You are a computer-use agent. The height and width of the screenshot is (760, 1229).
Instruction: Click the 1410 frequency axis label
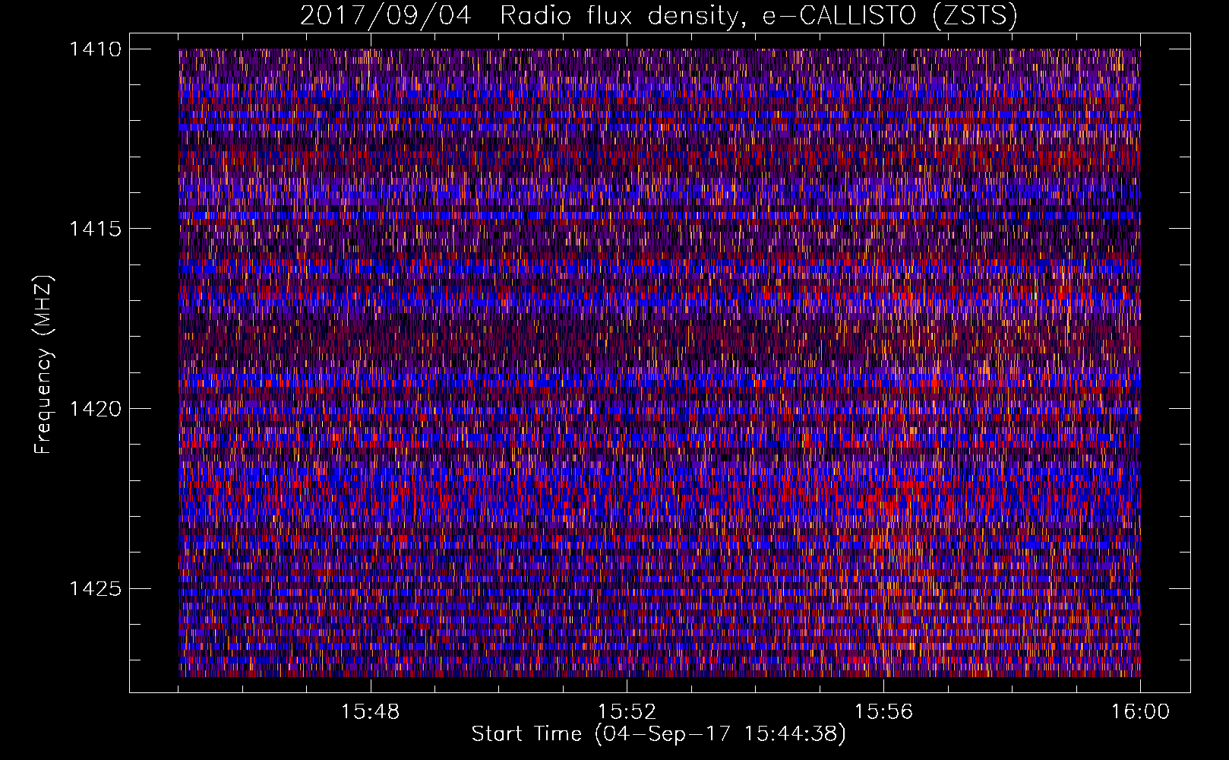[95, 49]
